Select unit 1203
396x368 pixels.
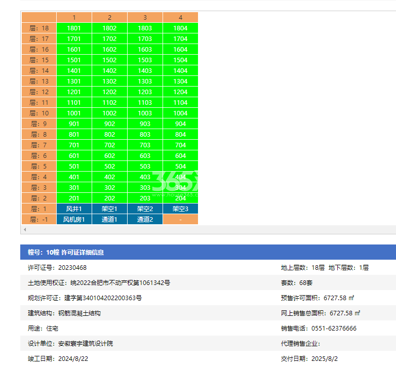(145, 92)
